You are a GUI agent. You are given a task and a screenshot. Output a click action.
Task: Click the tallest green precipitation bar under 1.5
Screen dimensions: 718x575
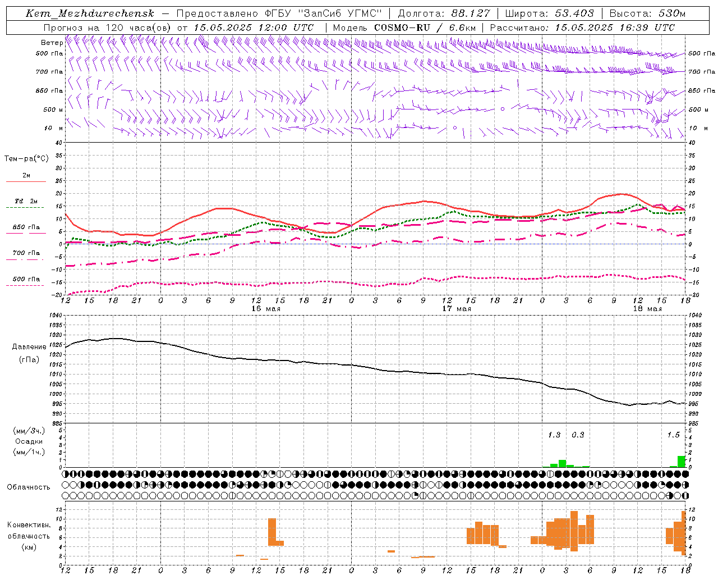coord(682,462)
